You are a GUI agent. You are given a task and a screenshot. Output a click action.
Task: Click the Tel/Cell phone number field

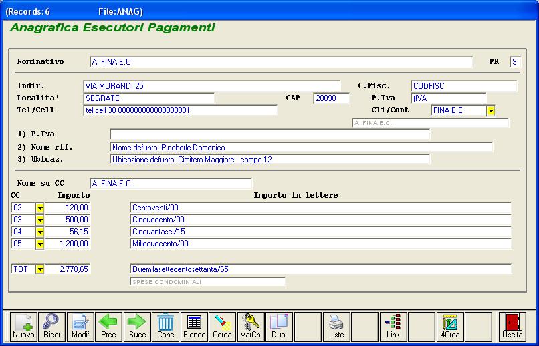180,110
